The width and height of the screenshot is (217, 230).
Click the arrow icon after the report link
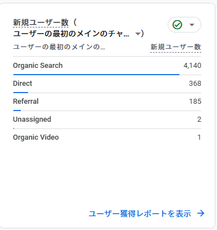[201, 213]
